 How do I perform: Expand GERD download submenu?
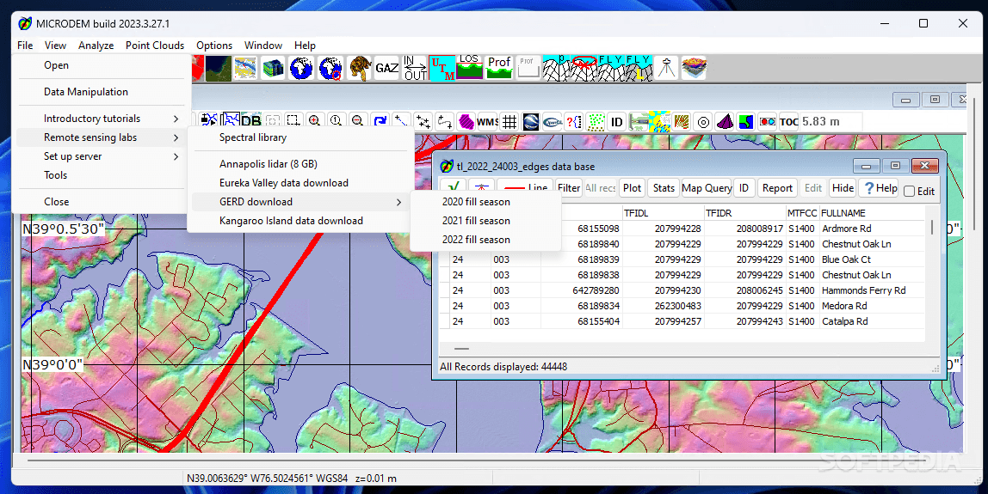tap(301, 201)
